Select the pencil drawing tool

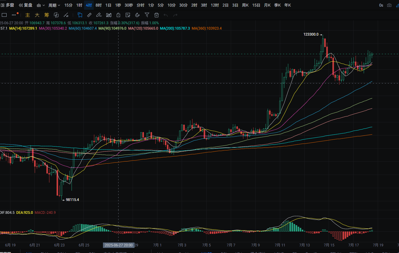(99, 15)
